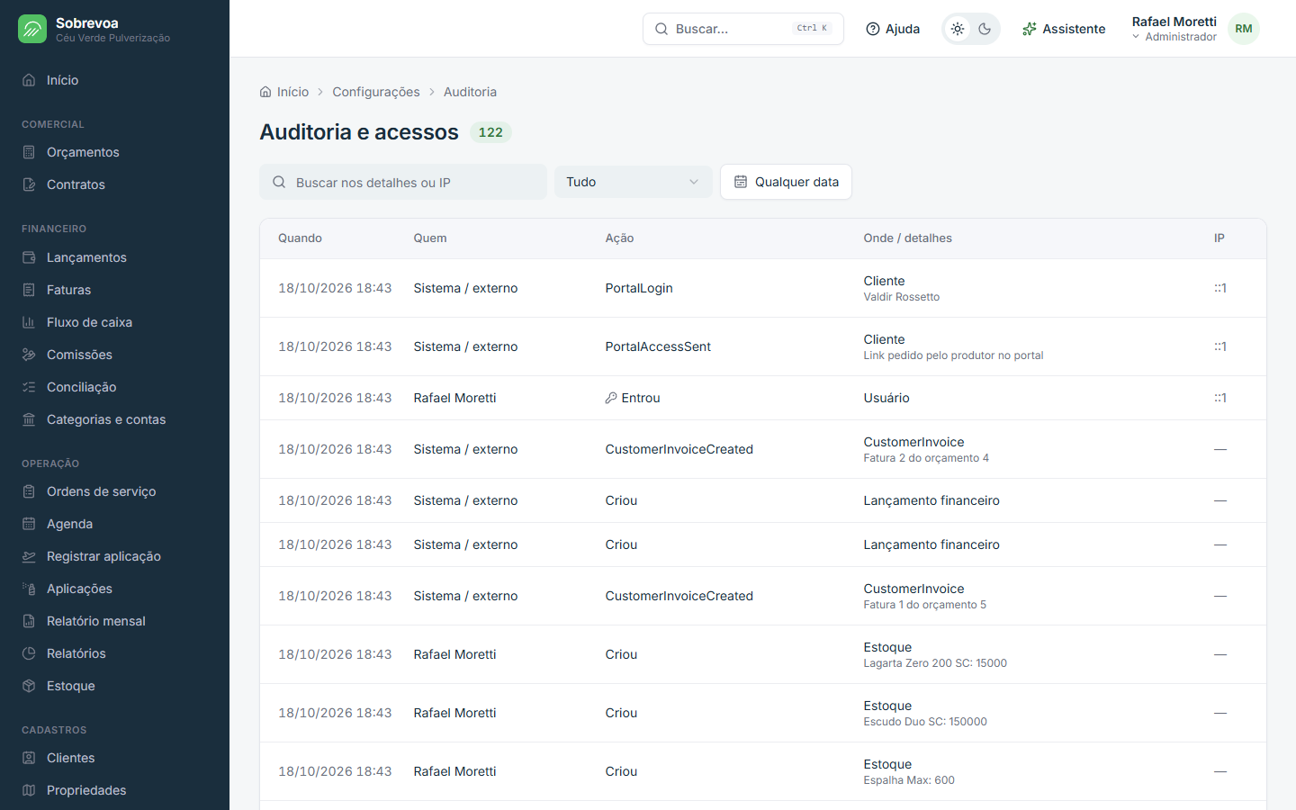Click the Estoque box icon
This screenshot has width=1296, height=810.
tap(29, 686)
